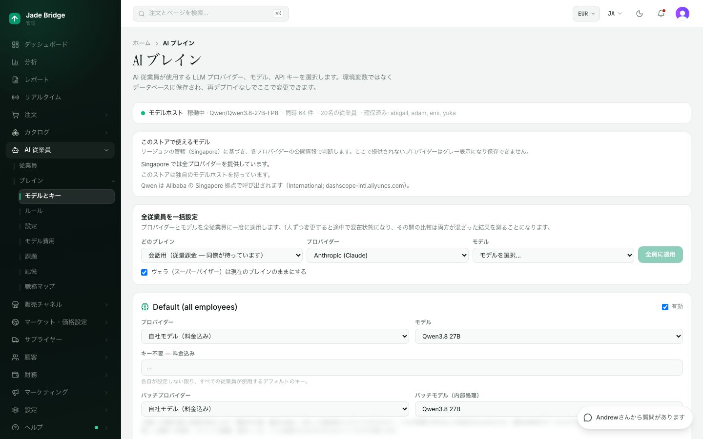The image size is (703, 439).
Task: Click the 販売チャネル store icon
Action: [15, 304]
